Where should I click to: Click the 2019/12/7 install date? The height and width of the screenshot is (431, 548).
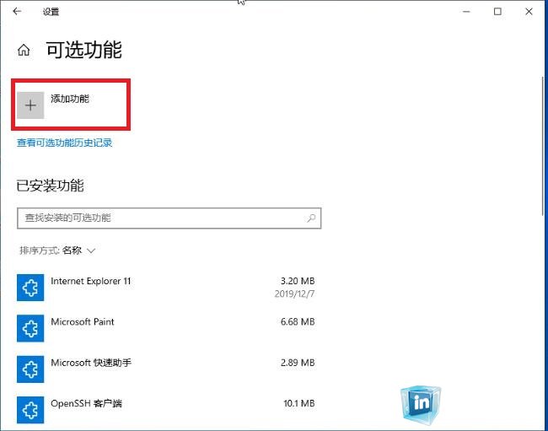click(x=294, y=294)
